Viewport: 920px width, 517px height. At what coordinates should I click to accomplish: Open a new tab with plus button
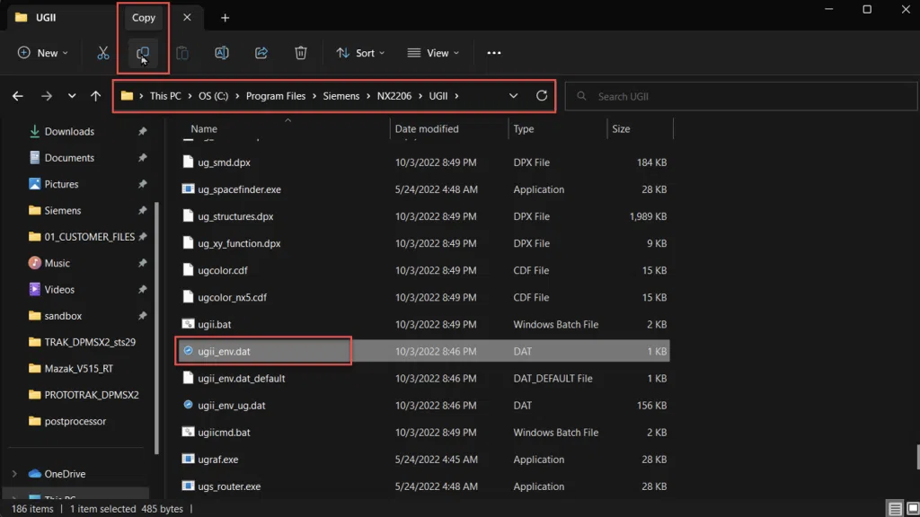(x=225, y=18)
